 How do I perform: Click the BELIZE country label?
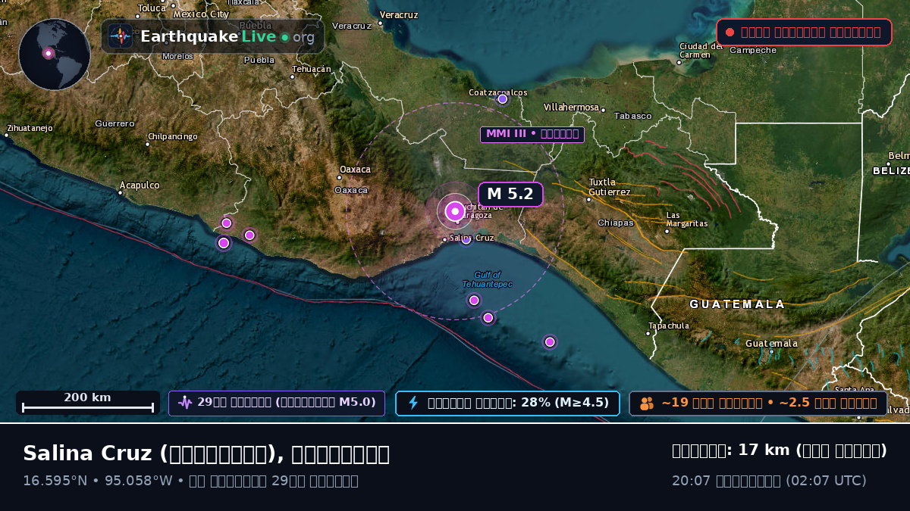pos(891,171)
